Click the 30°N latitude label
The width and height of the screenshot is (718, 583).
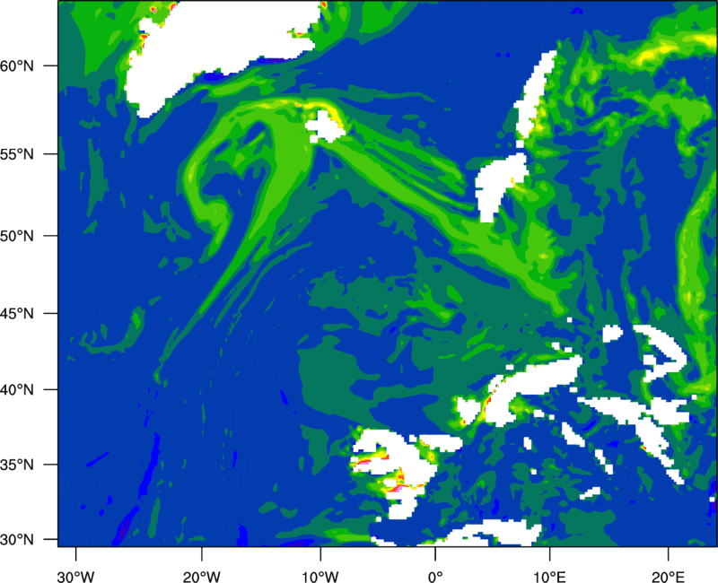click(x=17, y=540)
